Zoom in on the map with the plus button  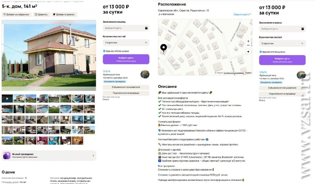coord(248,41)
